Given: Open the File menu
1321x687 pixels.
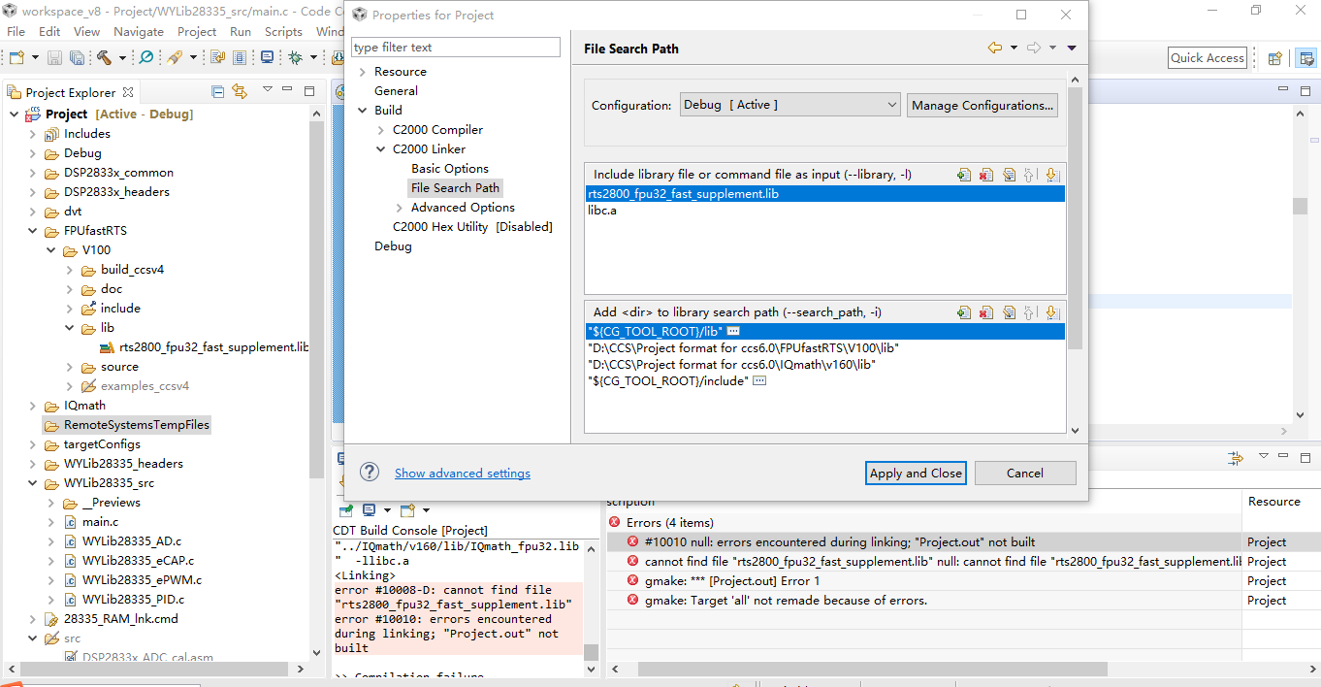Looking at the screenshot, I should (x=16, y=31).
